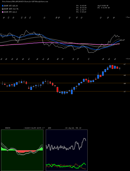Select the 'DOW MT: 61.76' legend text
This screenshot has height=171, width=130.
pyautogui.click(x=11, y=9)
